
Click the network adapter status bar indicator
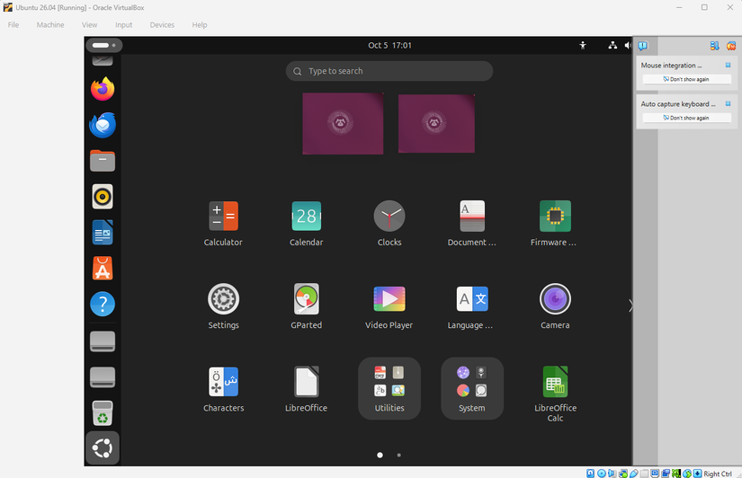(x=623, y=474)
